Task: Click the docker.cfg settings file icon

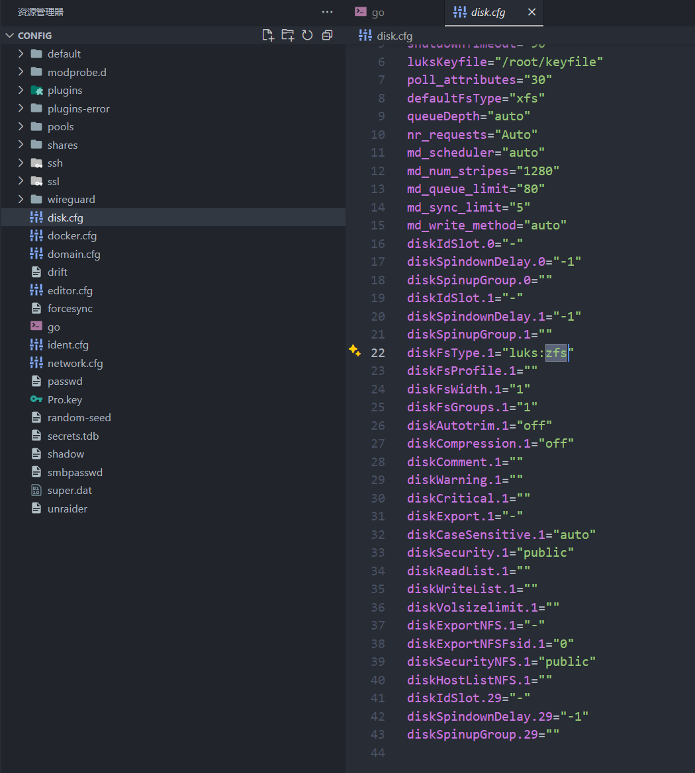Action: 36,235
